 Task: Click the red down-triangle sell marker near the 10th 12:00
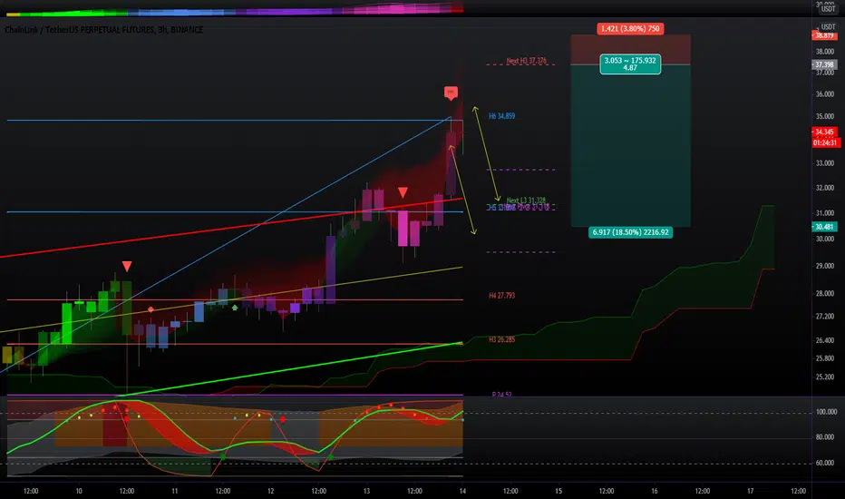pyautogui.click(x=127, y=266)
